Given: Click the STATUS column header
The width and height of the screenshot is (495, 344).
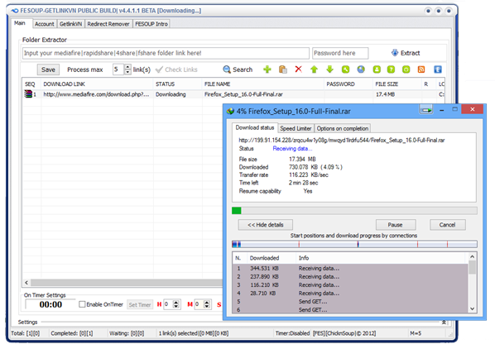Looking at the screenshot, I should point(177,84).
